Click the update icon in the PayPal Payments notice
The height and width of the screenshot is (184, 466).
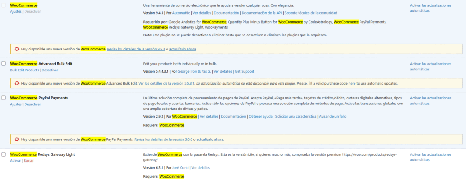pos(16,139)
